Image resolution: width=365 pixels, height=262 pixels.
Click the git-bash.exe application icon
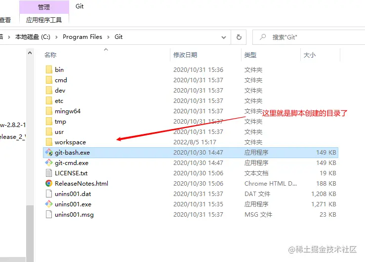49,153
